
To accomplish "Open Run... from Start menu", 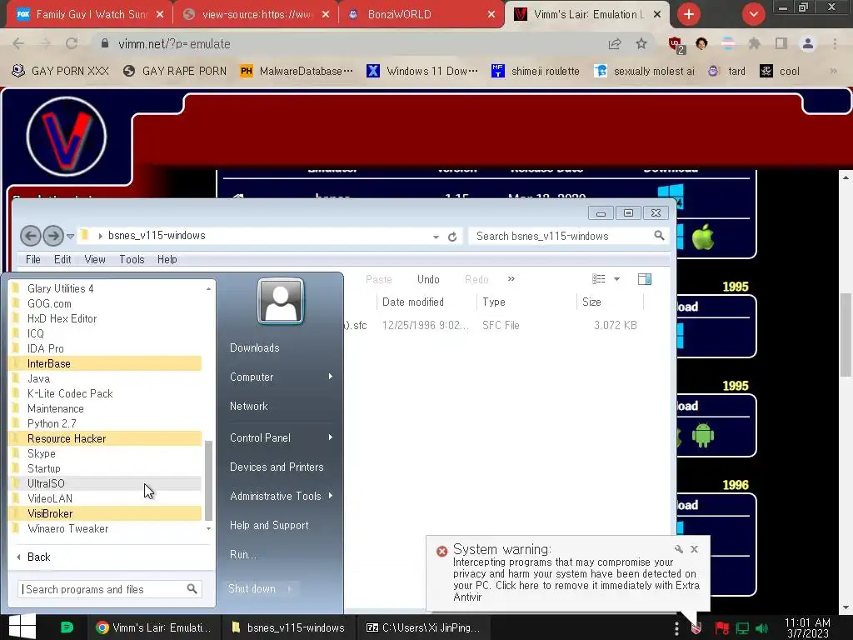I will pos(242,554).
